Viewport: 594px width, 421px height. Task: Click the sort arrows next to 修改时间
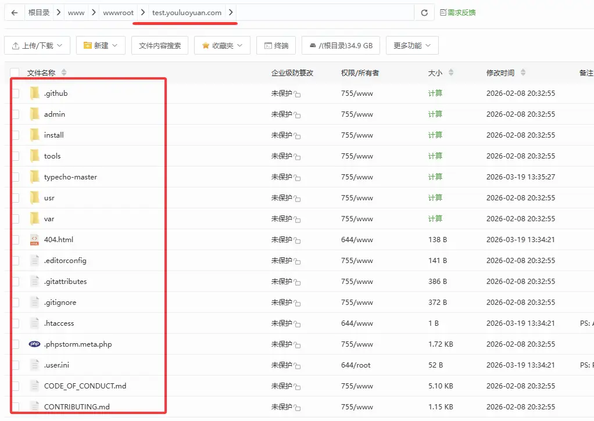(523, 73)
